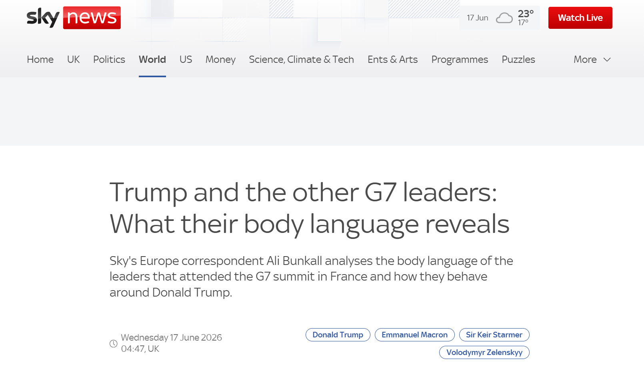
Task: Open the Money section
Action: coord(220,60)
